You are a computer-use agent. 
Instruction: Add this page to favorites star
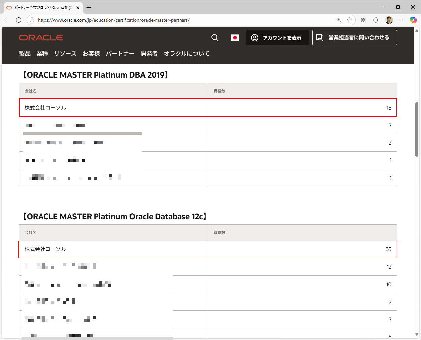[x=350, y=20]
